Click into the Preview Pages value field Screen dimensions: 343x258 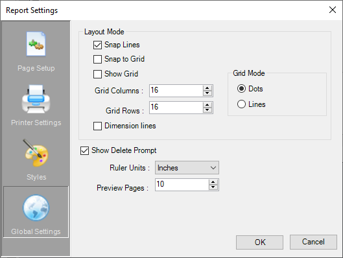tap(182, 185)
